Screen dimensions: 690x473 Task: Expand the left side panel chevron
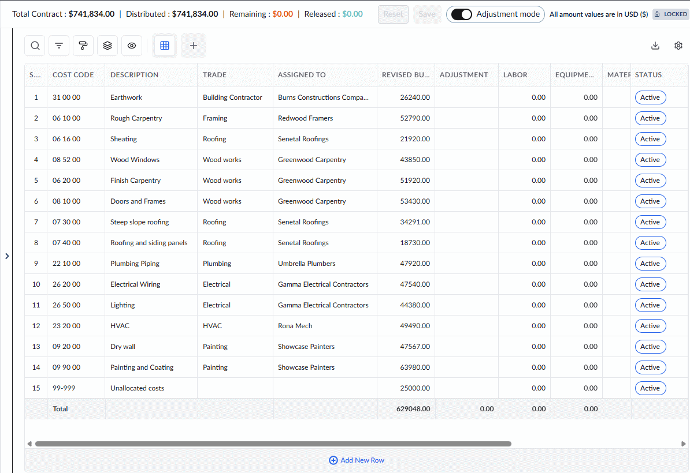point(7,256)
